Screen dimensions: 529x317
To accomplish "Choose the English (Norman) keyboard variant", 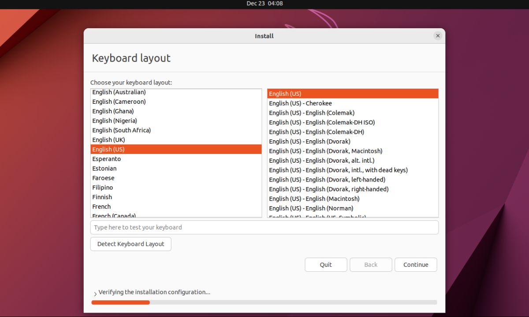I will tap(311, 208).
